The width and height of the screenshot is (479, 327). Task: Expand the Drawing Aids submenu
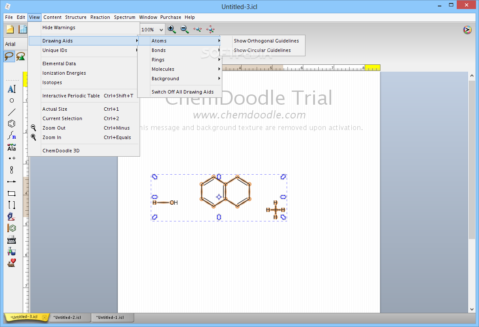coord(84,41)
